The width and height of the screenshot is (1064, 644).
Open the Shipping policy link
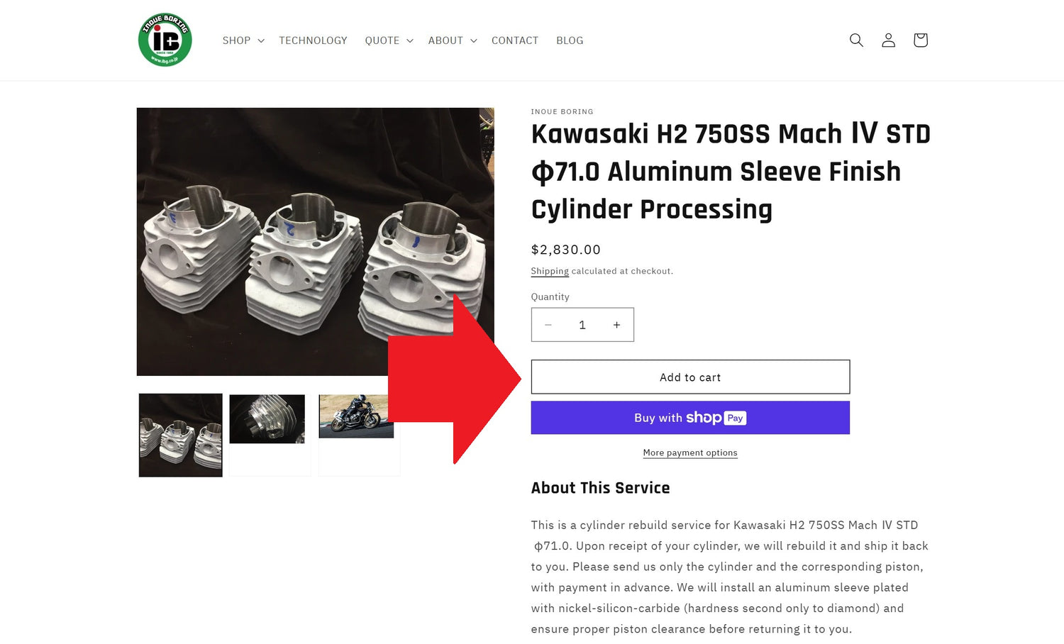(x=550, y=271)
